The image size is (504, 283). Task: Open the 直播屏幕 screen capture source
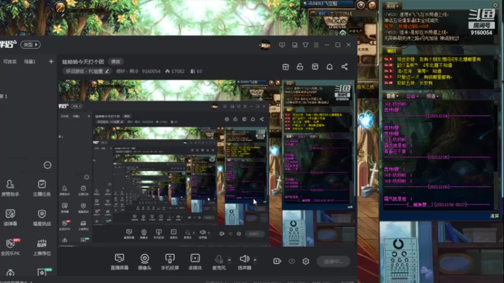(119, 262)
